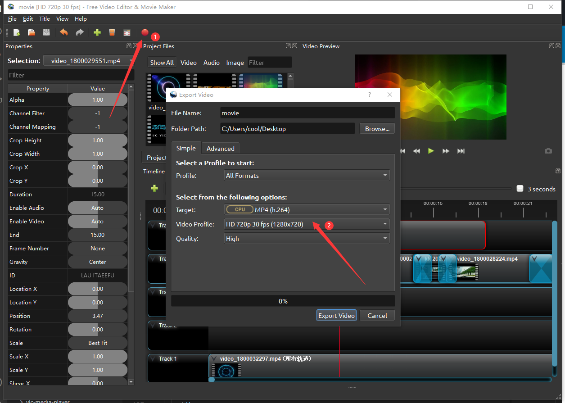Screen dimensions: 565x403
Task: Open the Quality dropdown set to High
Action: (307, 239)
